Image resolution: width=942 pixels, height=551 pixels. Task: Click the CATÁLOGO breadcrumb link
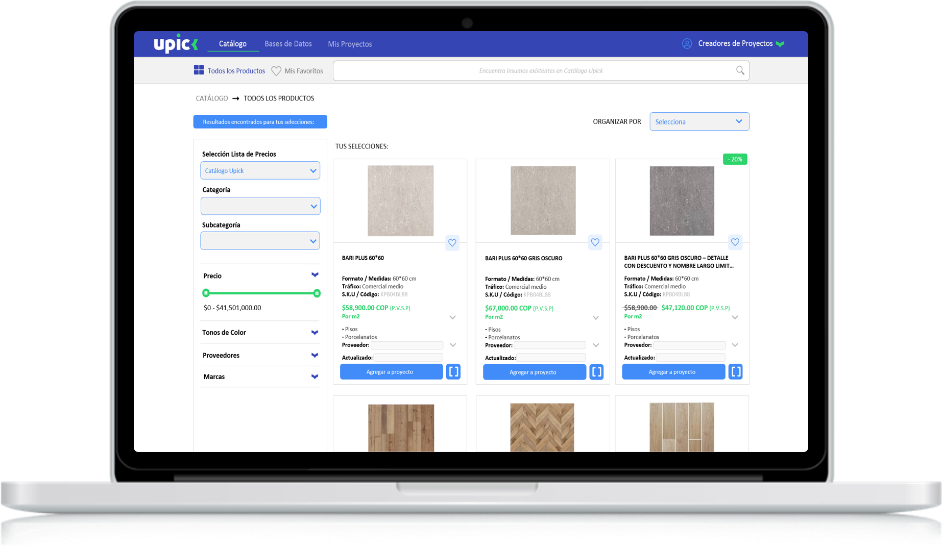[x=211, y=98]
